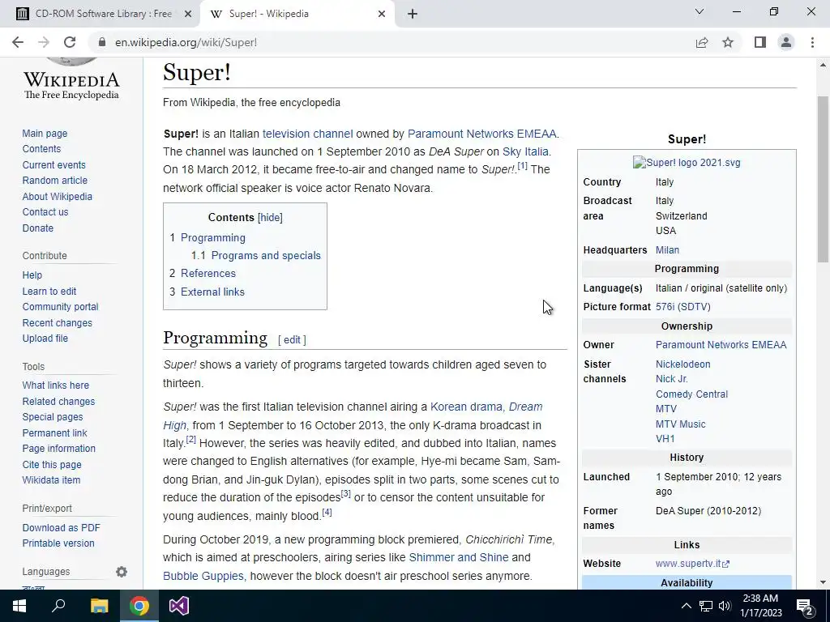Open the Korean drama link

click(466, 407)
